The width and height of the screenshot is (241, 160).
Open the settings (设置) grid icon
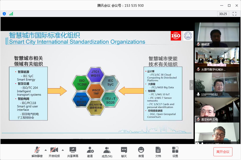[x=175, y=152]
